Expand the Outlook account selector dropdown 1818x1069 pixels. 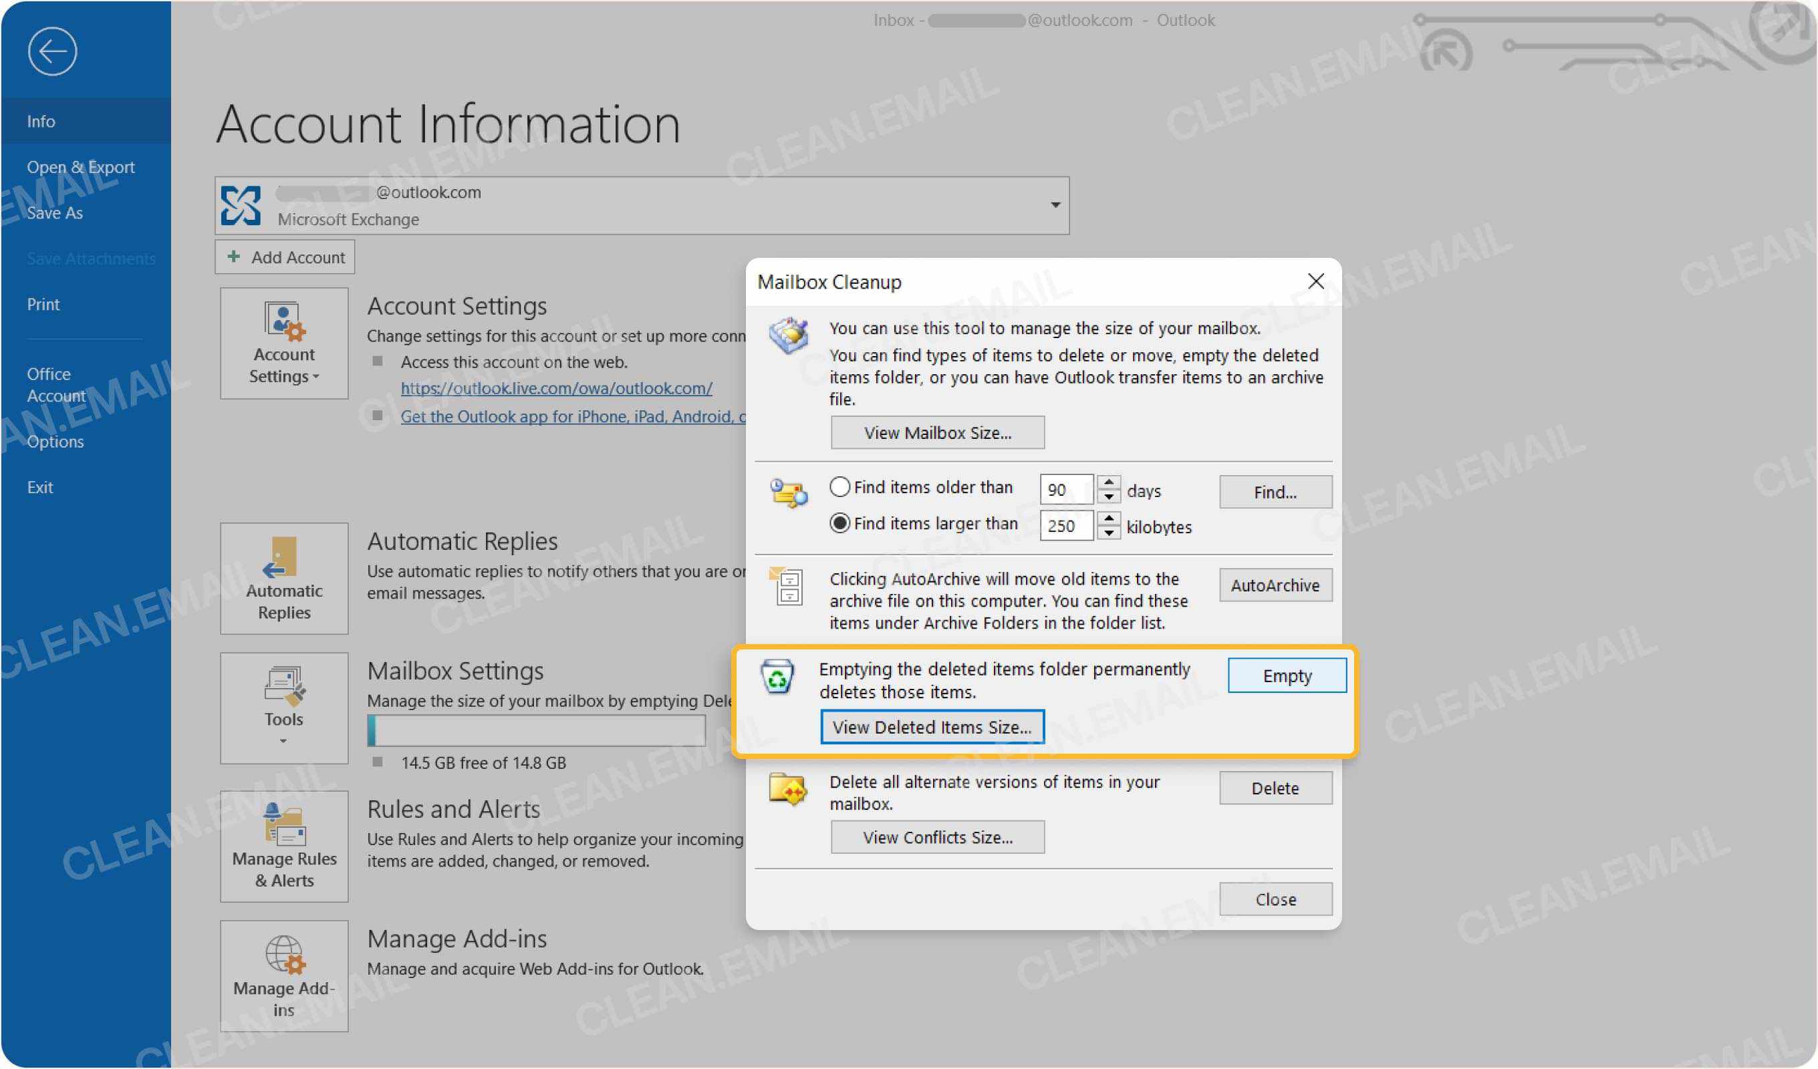pyautogui.click(x=1055, y=204)
